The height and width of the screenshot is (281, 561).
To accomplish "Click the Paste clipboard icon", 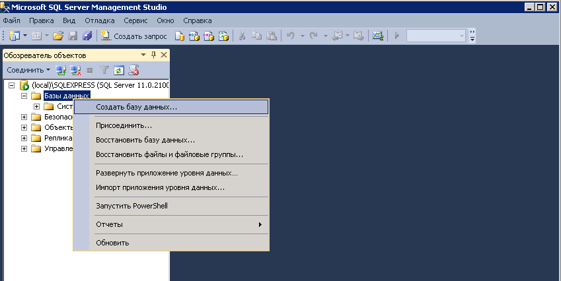I will [x=272, y=36].
